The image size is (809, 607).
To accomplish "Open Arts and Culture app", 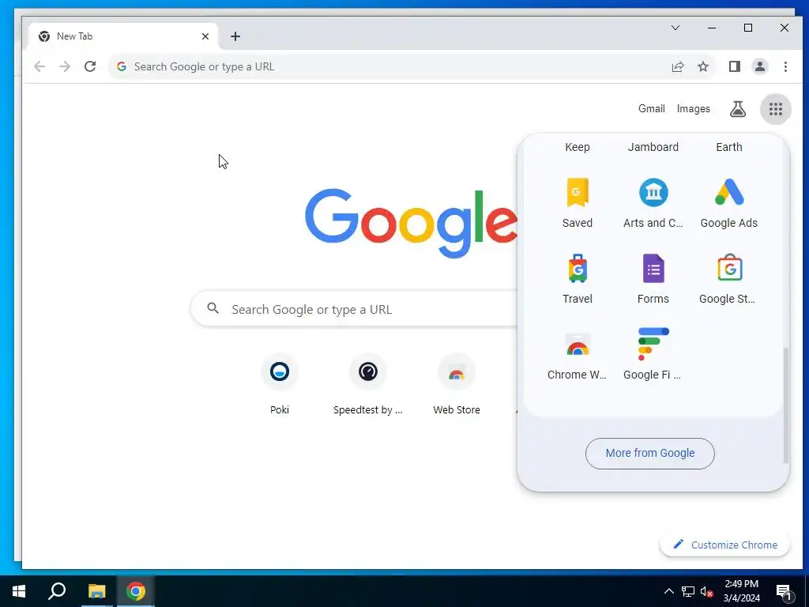I will click(653, 203).
